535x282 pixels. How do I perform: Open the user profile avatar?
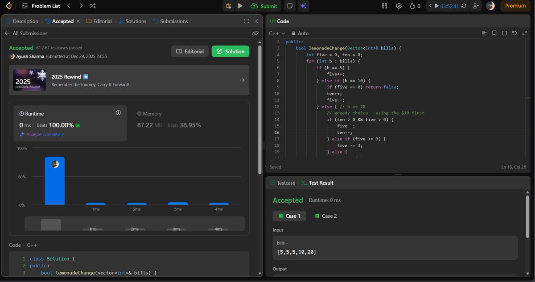click(490, 6)
